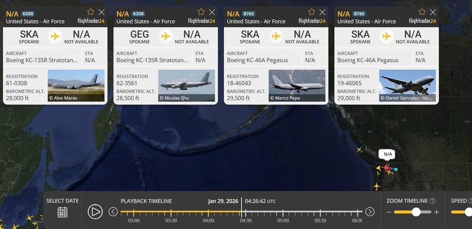The width and height of the screenshot is (472, 229).
Task: Open Zoom Timeline help question mark
Action: pyautogui.click(x=432, y=201)
